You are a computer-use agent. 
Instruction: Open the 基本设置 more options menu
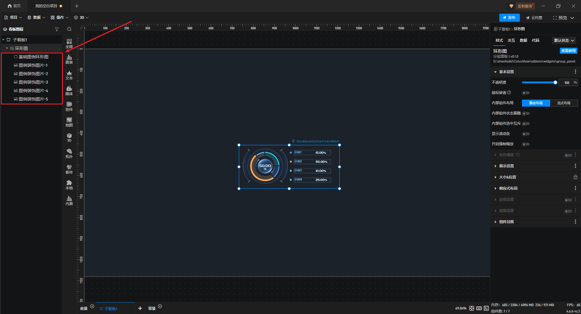click(575, 72)
